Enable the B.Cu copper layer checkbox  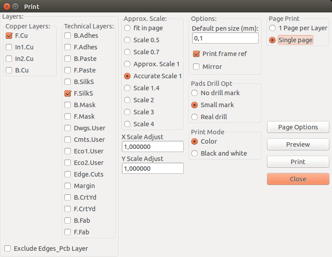(x=9, y=70)
